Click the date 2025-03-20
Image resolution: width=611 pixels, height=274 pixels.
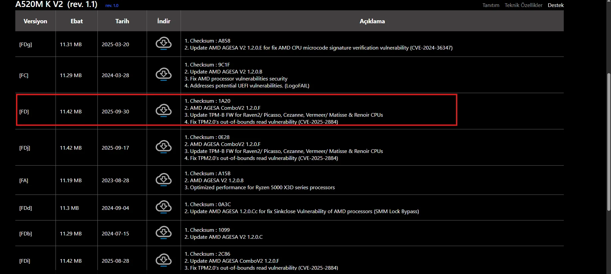tap(115, 44)
